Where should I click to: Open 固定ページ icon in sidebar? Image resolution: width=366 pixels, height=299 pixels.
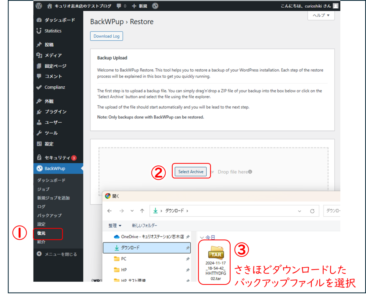click(x=39, y=66)
